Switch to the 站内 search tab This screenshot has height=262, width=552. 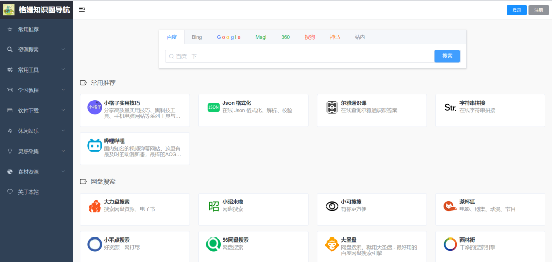click(x=360, y=37)
